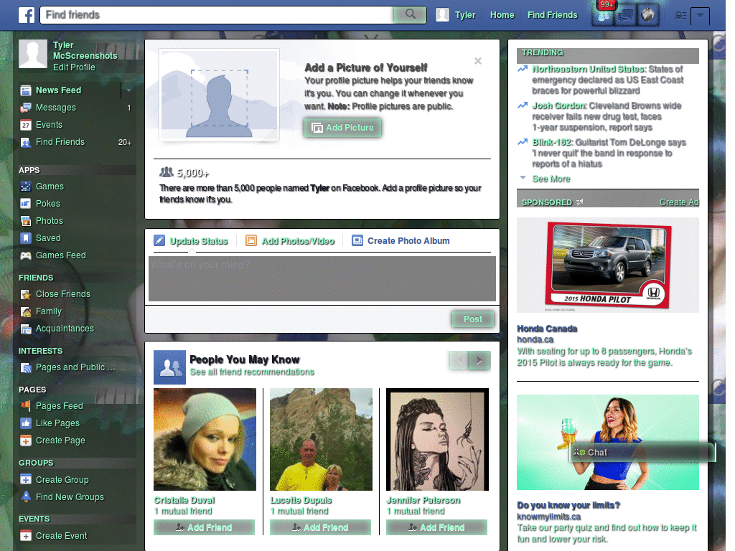Open friend requests icon with 99+ badge
This screenshot has width=735, height=551.
603,16
